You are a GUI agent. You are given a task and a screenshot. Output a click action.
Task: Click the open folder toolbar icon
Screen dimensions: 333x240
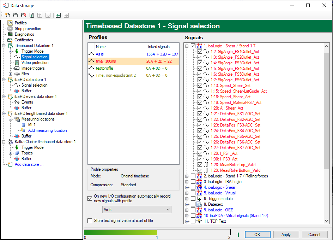click(15, 15)
